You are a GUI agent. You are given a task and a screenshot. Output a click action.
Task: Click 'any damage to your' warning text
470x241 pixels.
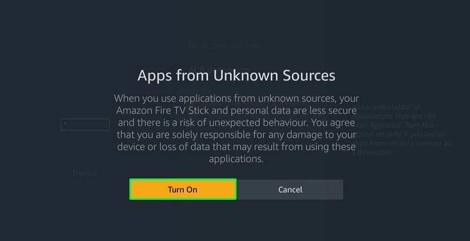(x=312, y=135)
